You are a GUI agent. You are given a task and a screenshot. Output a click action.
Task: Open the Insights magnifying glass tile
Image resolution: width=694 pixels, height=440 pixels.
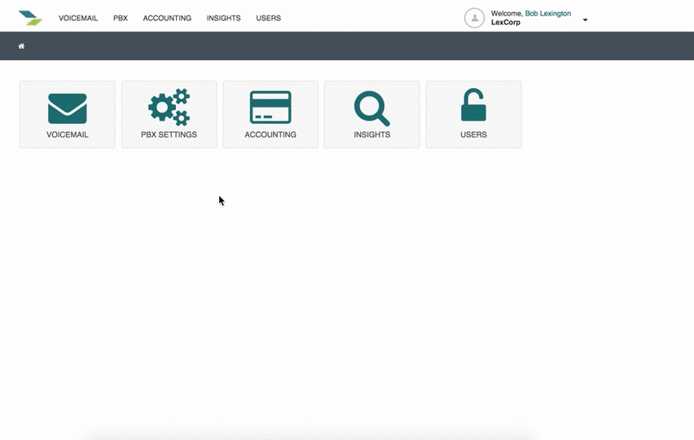click(x=371, y=114)
